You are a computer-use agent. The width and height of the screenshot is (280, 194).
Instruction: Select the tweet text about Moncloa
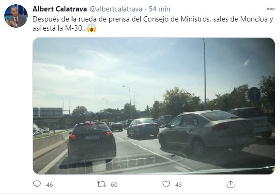153,23
